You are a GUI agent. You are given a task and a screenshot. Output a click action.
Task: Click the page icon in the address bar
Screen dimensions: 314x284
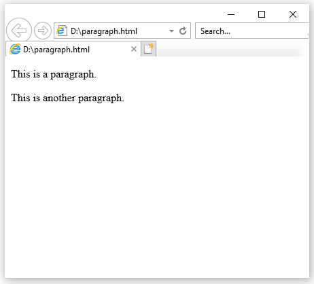click(62, 31)
